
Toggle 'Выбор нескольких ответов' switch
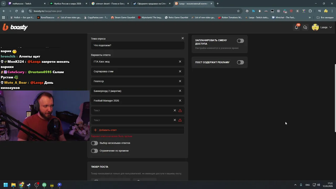point(94,143)
